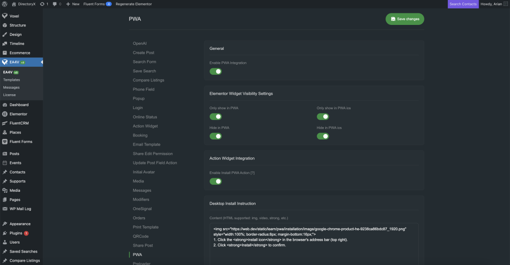Expand the New content menu in admin bar
This screenshot has width=510, height=265.
click(x=72, y=4)
